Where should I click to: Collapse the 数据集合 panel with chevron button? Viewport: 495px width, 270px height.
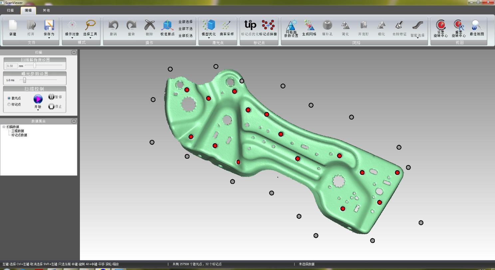tap(74, 121)
